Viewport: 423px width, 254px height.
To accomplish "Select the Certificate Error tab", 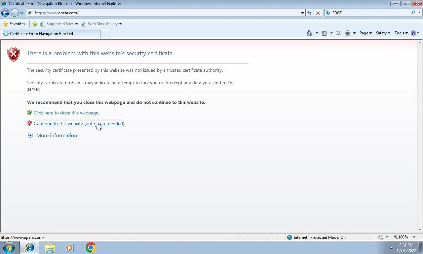I will [51, 34].
